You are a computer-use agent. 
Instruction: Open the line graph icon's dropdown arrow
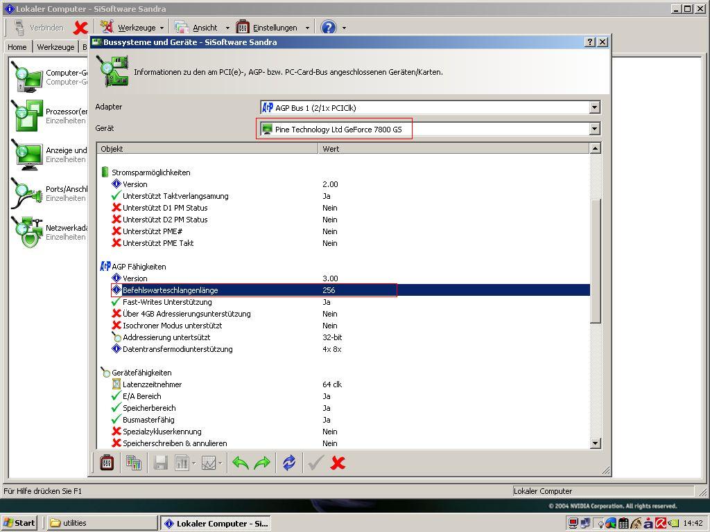[x=220, y=463]
